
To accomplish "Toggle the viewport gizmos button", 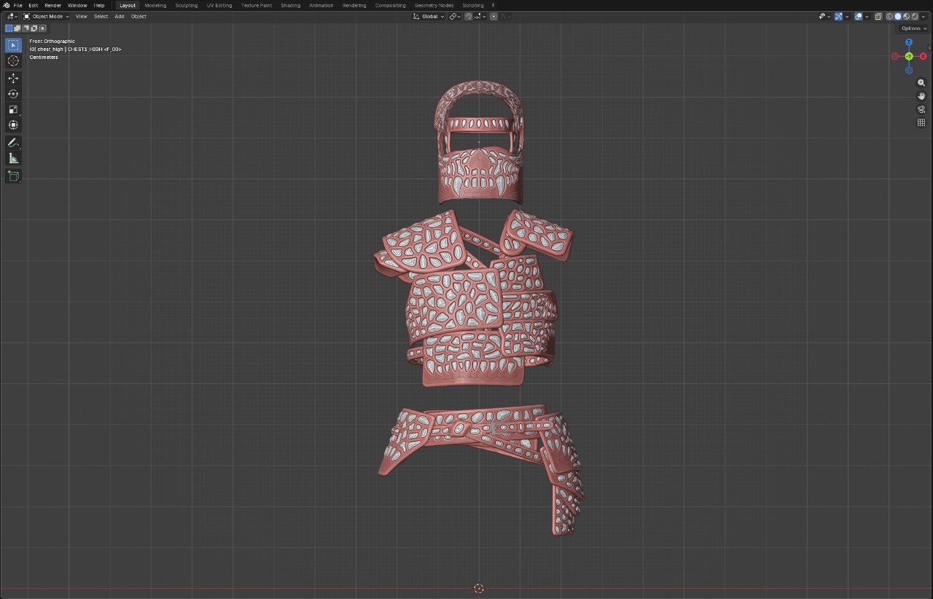I will [838, 16].
